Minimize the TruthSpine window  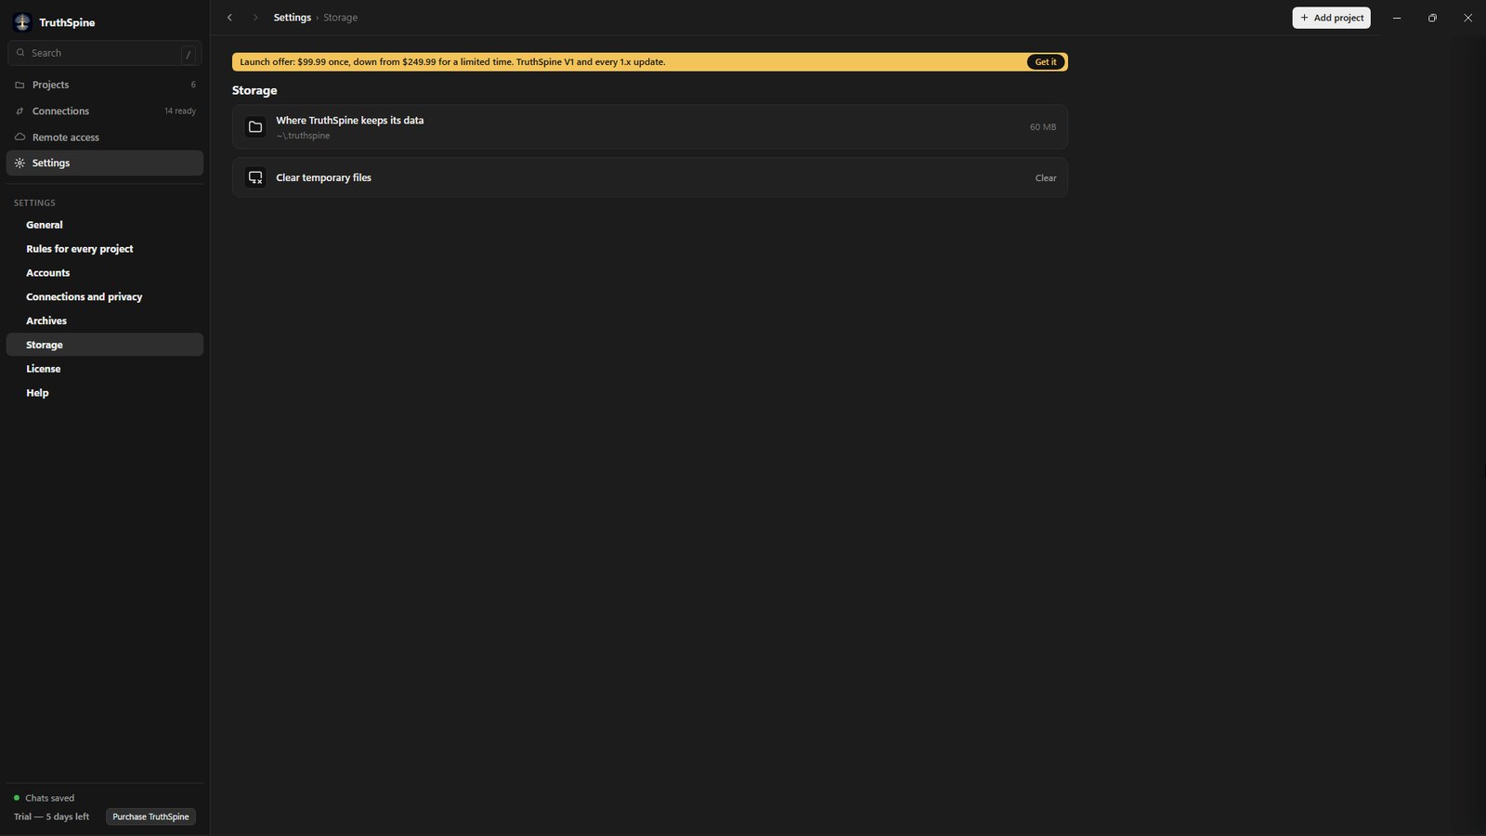click(x=1397, y=18)
